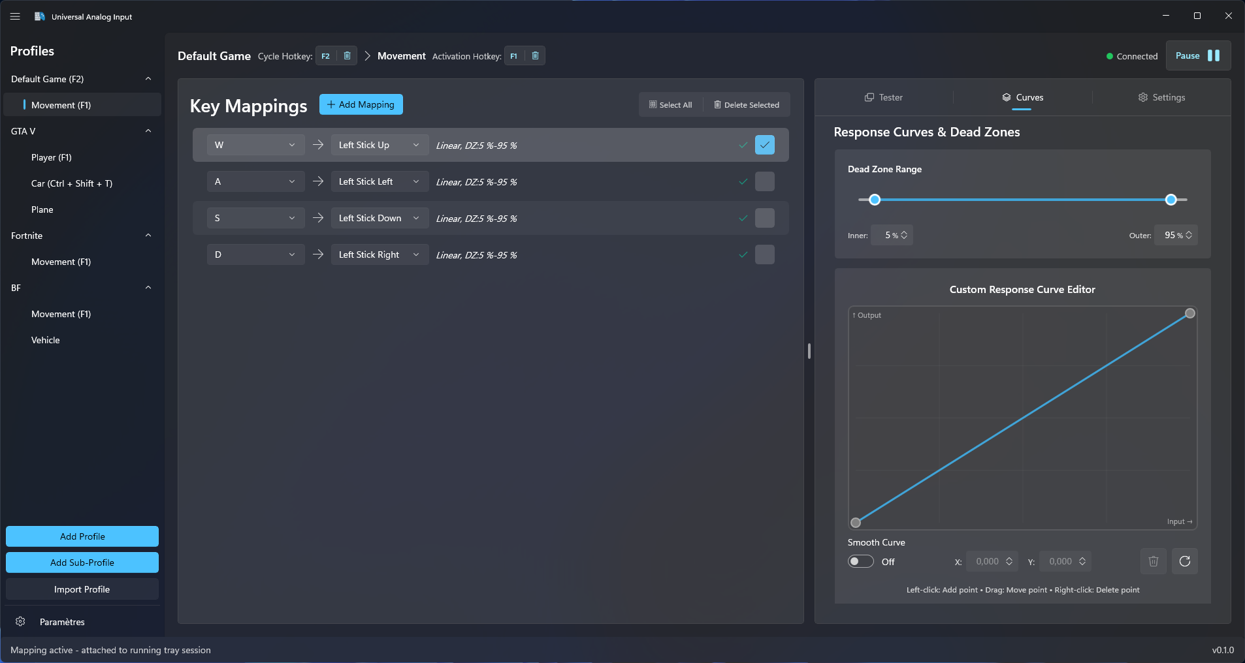
Task: Click the reset curve icon
Action: [1184, 561]
